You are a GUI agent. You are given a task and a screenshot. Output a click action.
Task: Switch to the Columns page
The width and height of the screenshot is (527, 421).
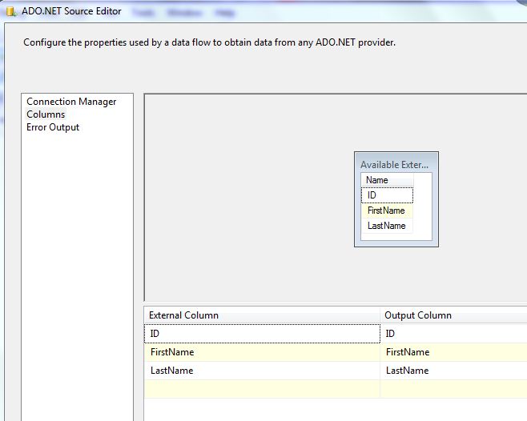point(46,114)
